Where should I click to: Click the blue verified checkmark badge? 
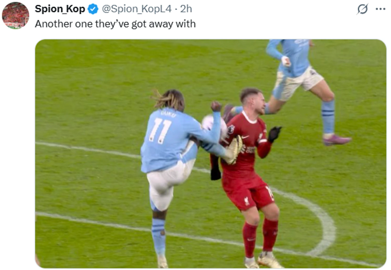pos(93,9)
